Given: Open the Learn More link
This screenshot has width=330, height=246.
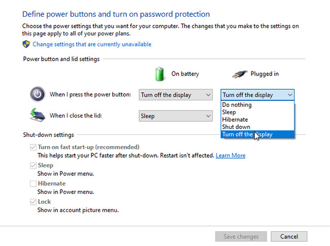Looking at the screenshot, I should [x=230, y=155].
